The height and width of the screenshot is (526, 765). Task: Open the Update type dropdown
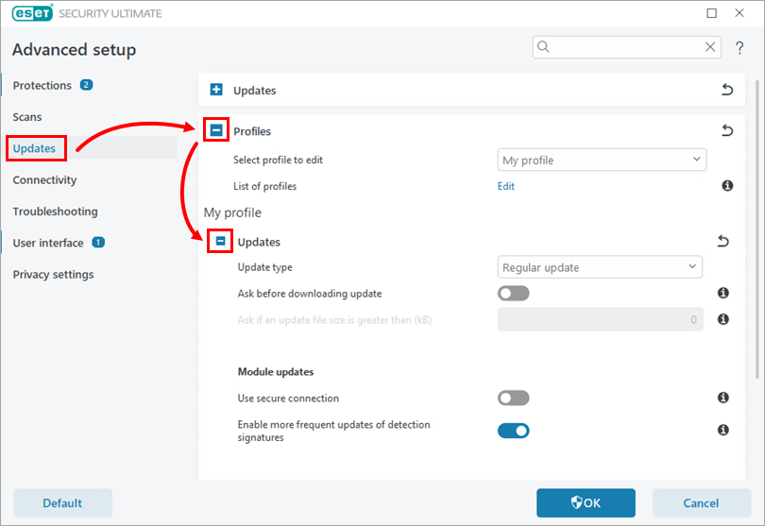[600, 267]
